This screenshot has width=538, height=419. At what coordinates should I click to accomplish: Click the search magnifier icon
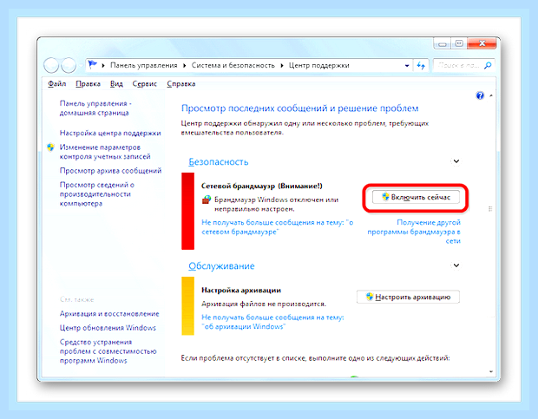488,65
